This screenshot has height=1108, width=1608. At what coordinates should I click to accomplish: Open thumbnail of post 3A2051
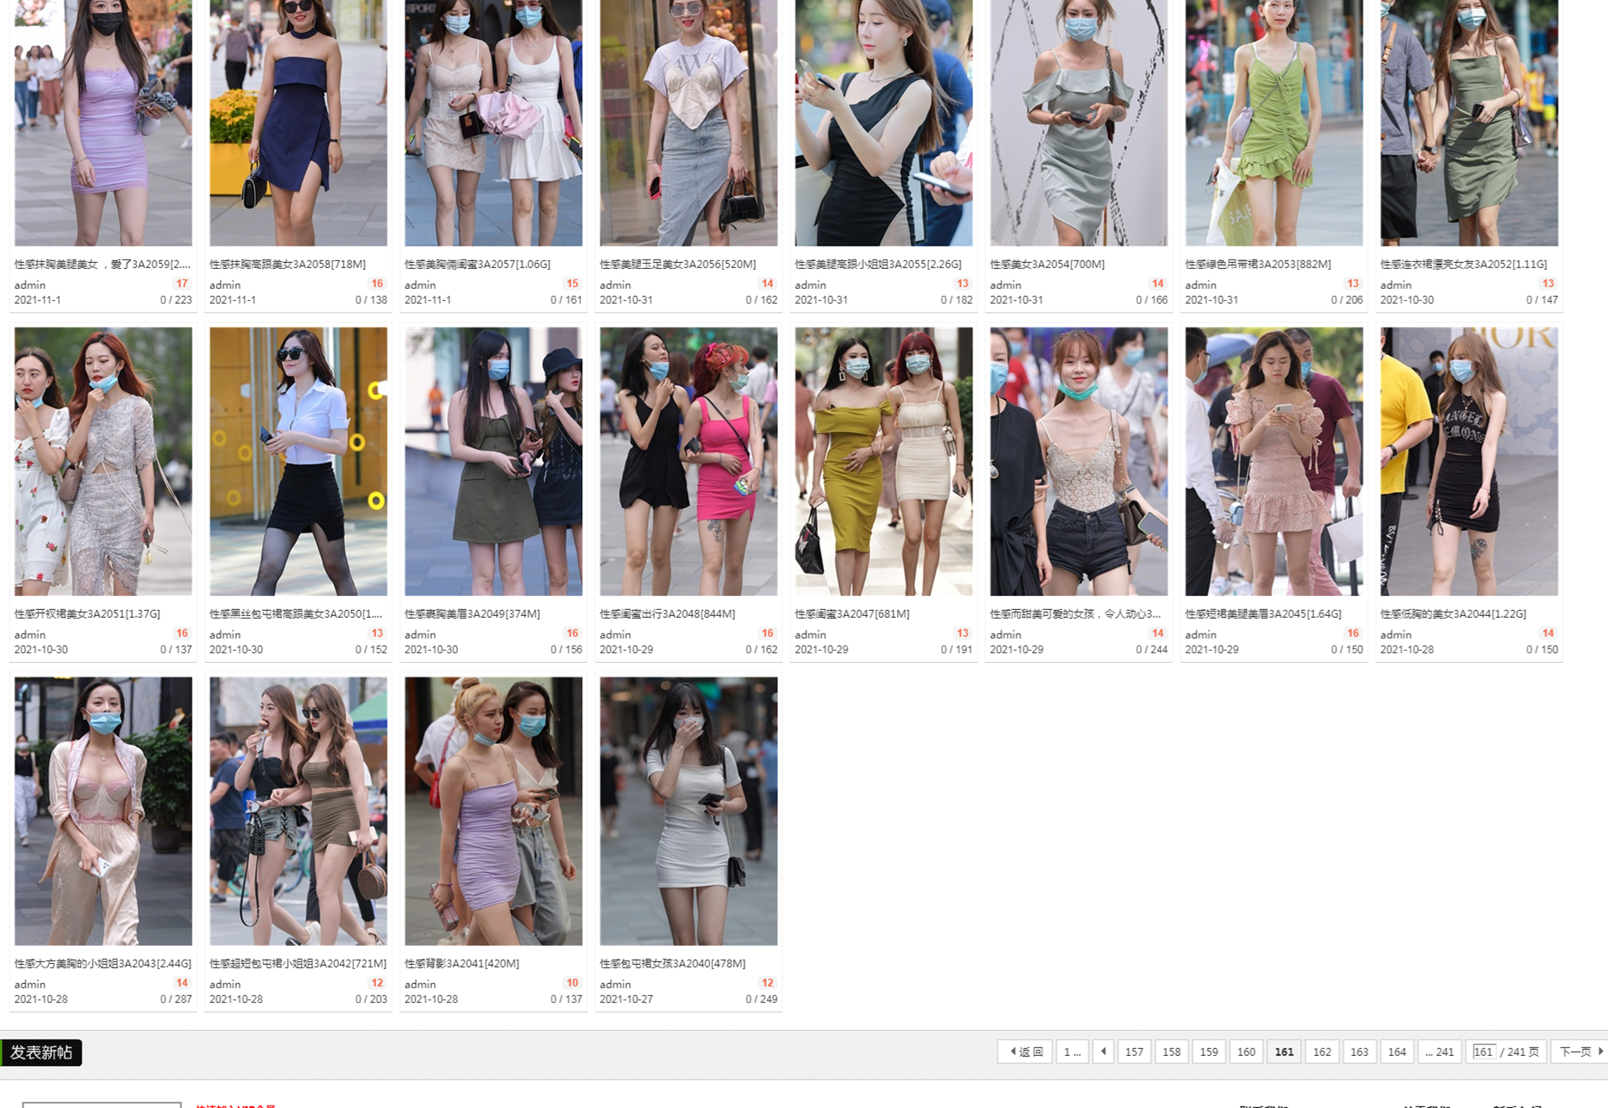103,461
